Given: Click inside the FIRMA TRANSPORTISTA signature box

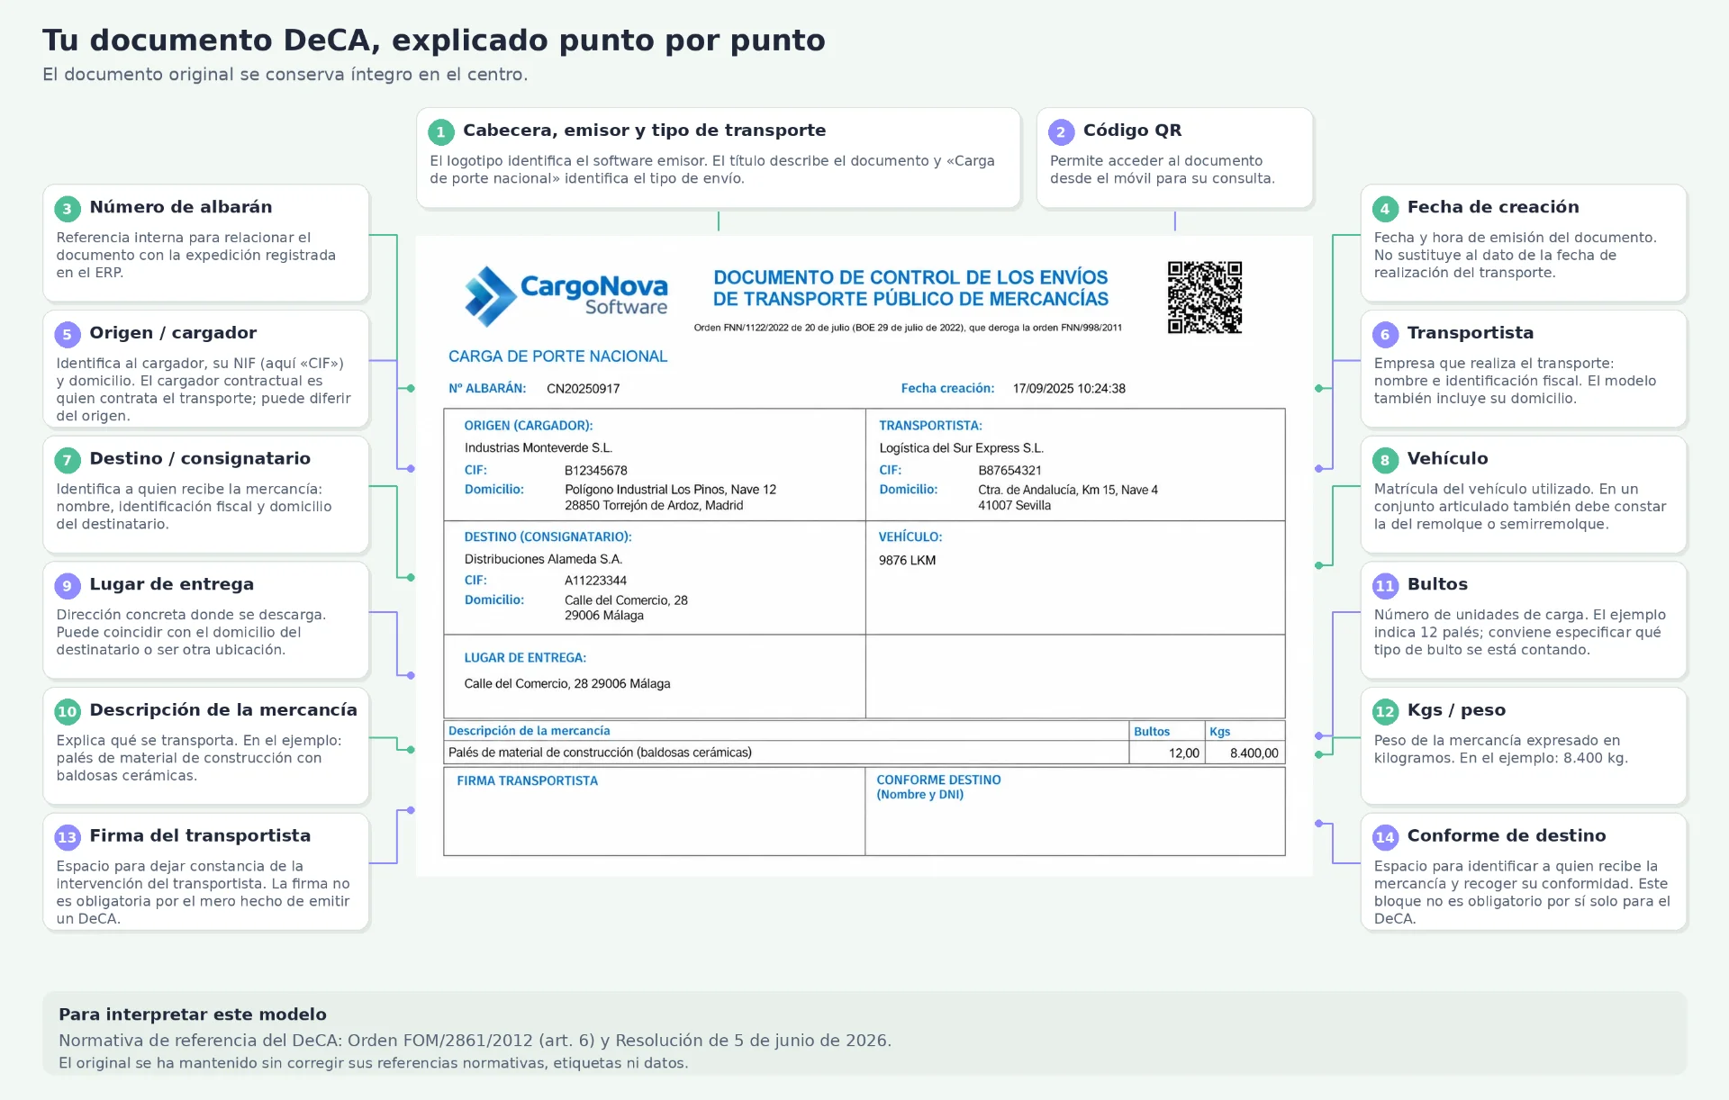Looking at the screenshot, I should 655,812.
